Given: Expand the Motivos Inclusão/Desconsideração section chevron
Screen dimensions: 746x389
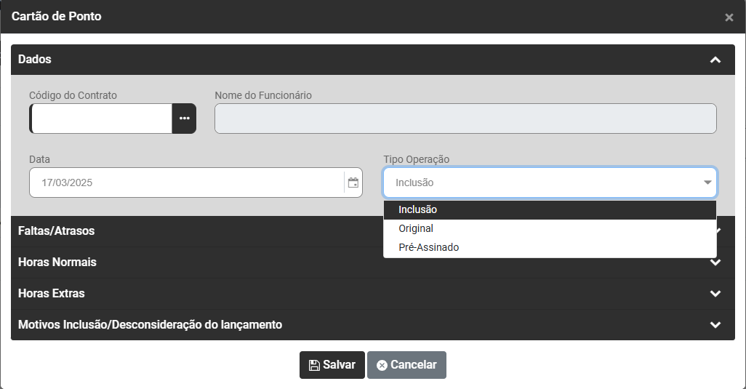Looking at the screenshot, I should pyautogui.click(x=715, y=325).
